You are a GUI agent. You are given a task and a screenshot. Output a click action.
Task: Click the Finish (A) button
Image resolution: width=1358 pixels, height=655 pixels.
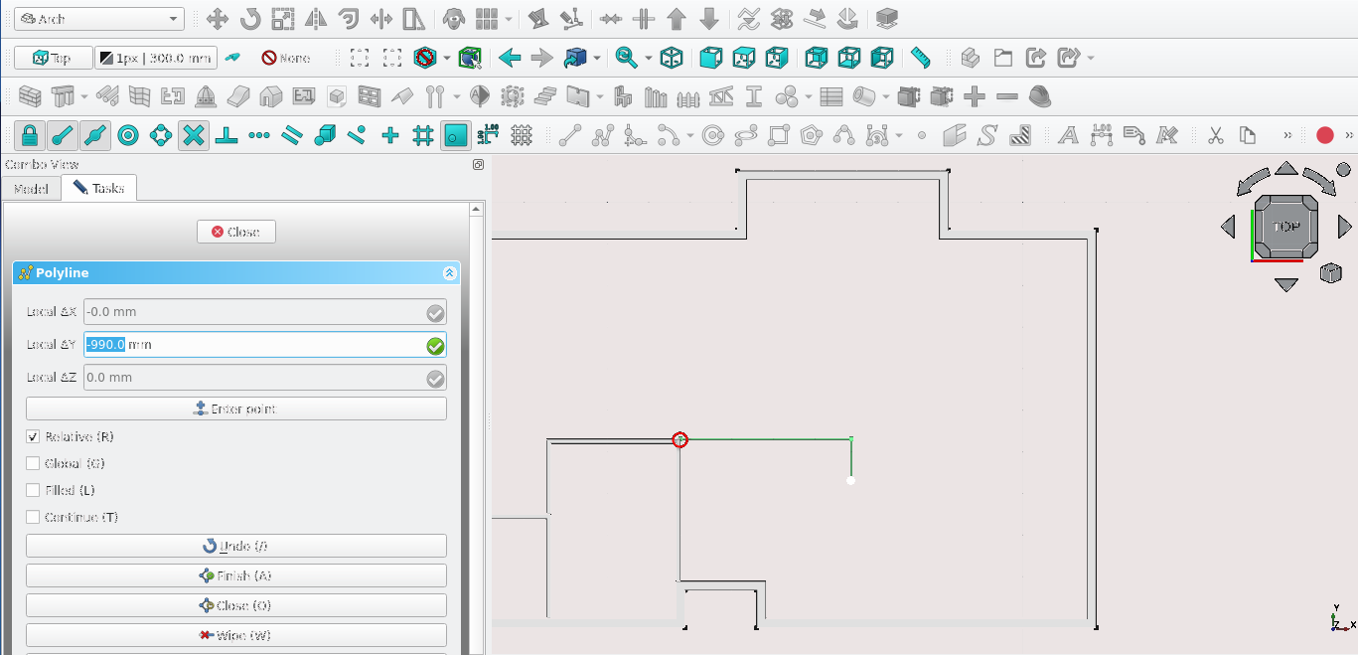(x=235, y=575)
